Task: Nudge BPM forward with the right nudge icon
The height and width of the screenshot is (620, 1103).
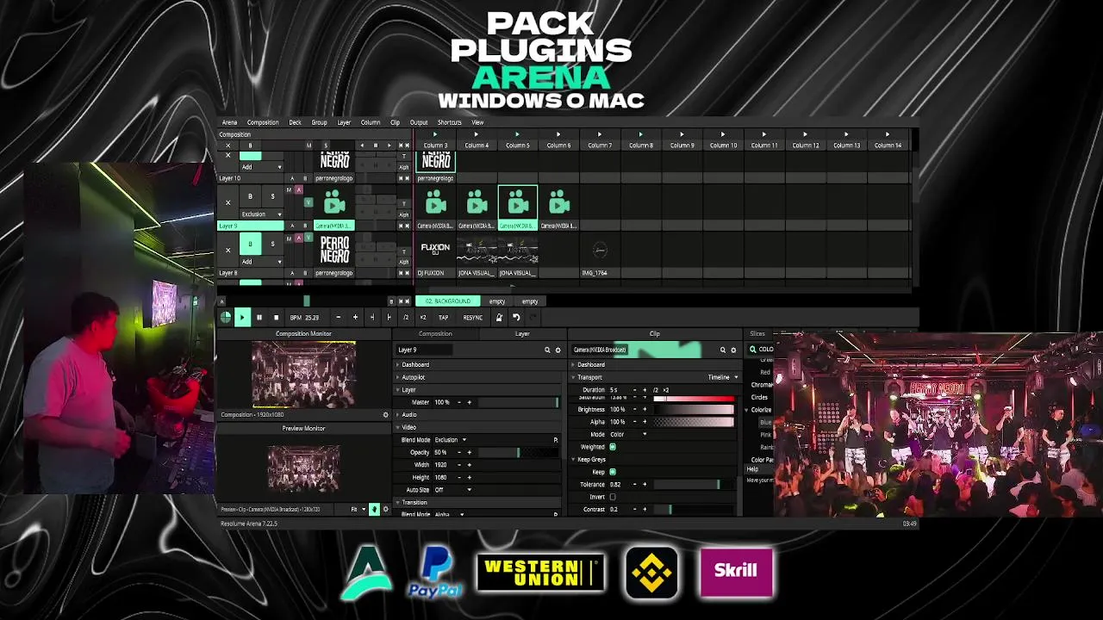Action: tap(389, 317)
